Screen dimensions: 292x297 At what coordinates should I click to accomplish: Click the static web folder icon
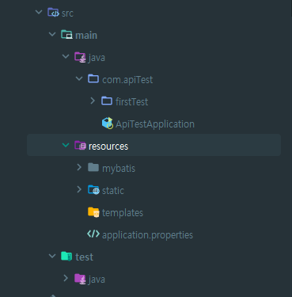pos(93,190)
